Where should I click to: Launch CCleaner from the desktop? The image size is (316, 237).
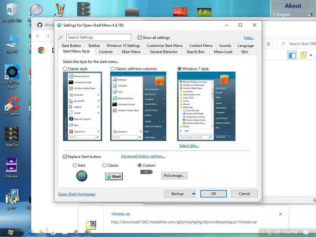click(x=12, y=106)
